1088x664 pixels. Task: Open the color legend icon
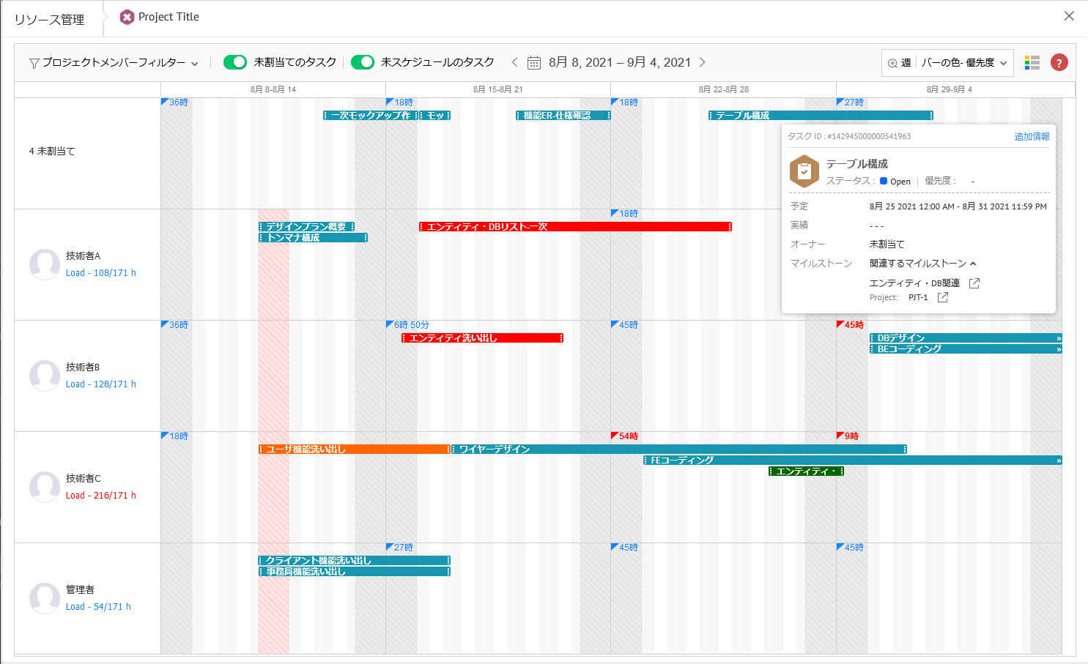point(1032,62)
